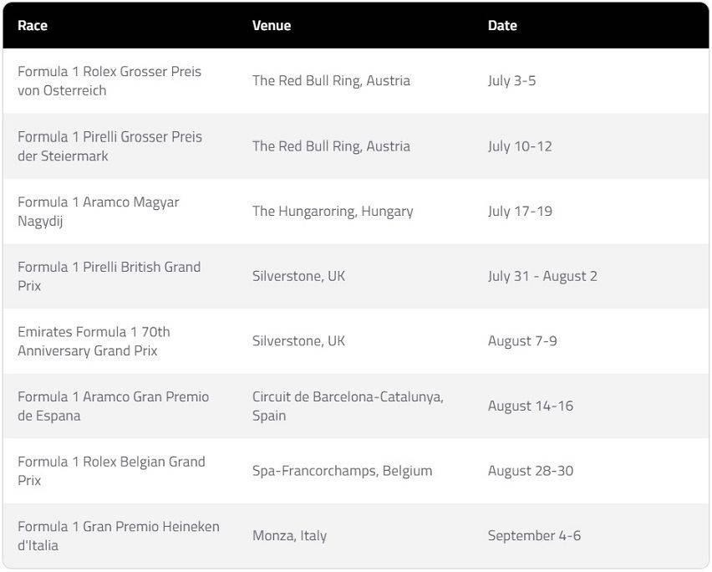Click the August 7-9 date cell
Image resolution: width=712 pixels, height=572 pixels.
tap(522, 341)
